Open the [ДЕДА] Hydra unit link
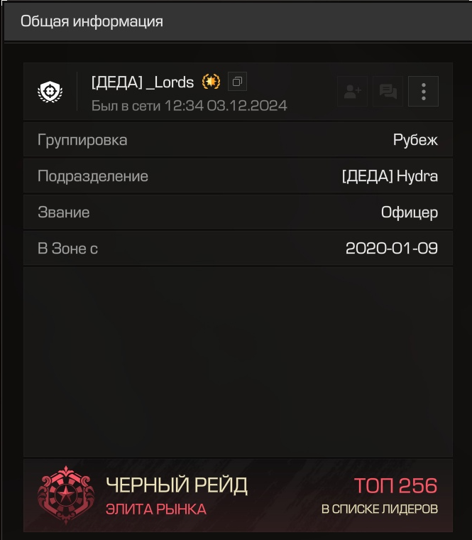 390,176
